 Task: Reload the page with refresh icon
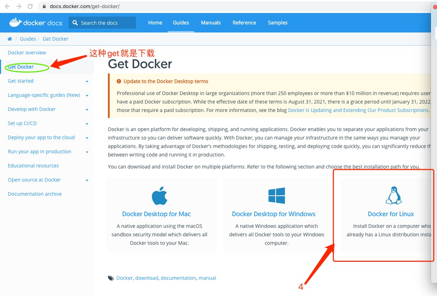click(30, 6)
